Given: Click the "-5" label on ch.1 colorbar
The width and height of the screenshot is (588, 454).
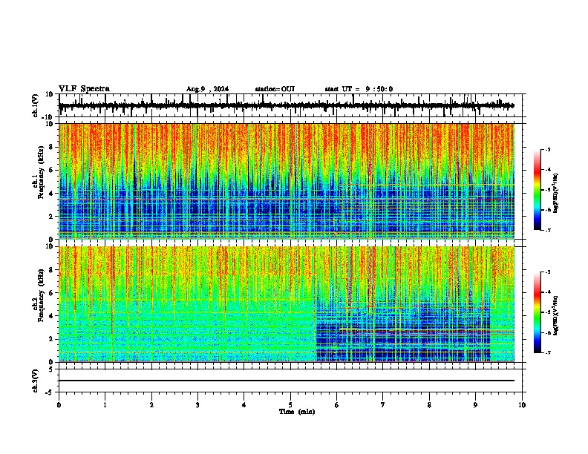Looking at the screenshot, I should coord(548,190).
